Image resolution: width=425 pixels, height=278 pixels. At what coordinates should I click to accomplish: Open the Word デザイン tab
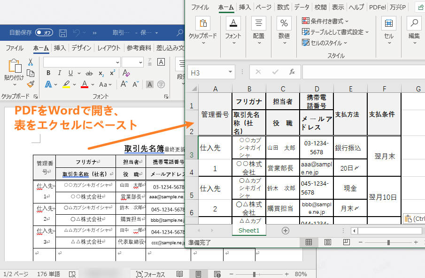(x=81, y=48)
